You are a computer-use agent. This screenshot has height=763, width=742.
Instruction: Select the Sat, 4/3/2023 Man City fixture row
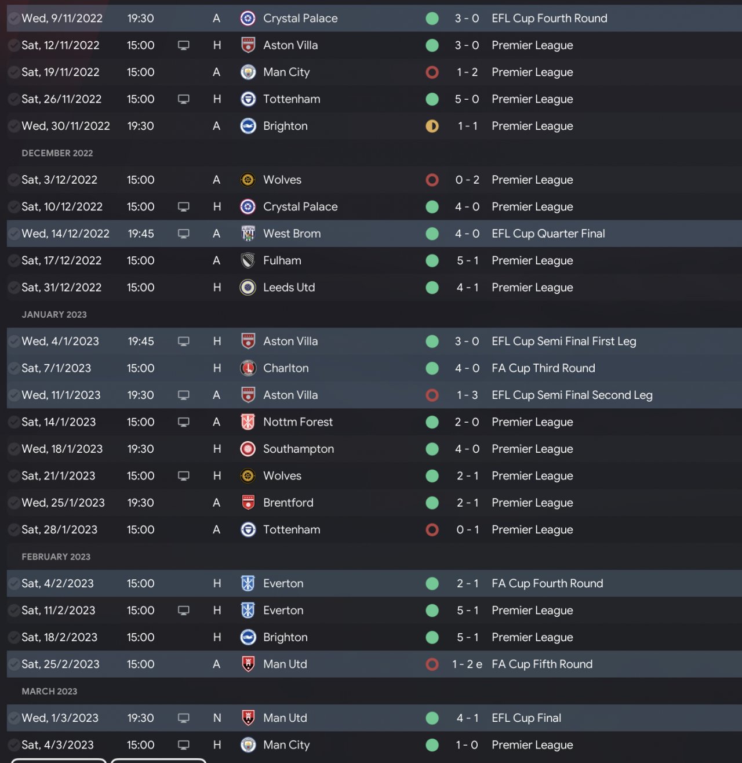(x=371, y=745)
